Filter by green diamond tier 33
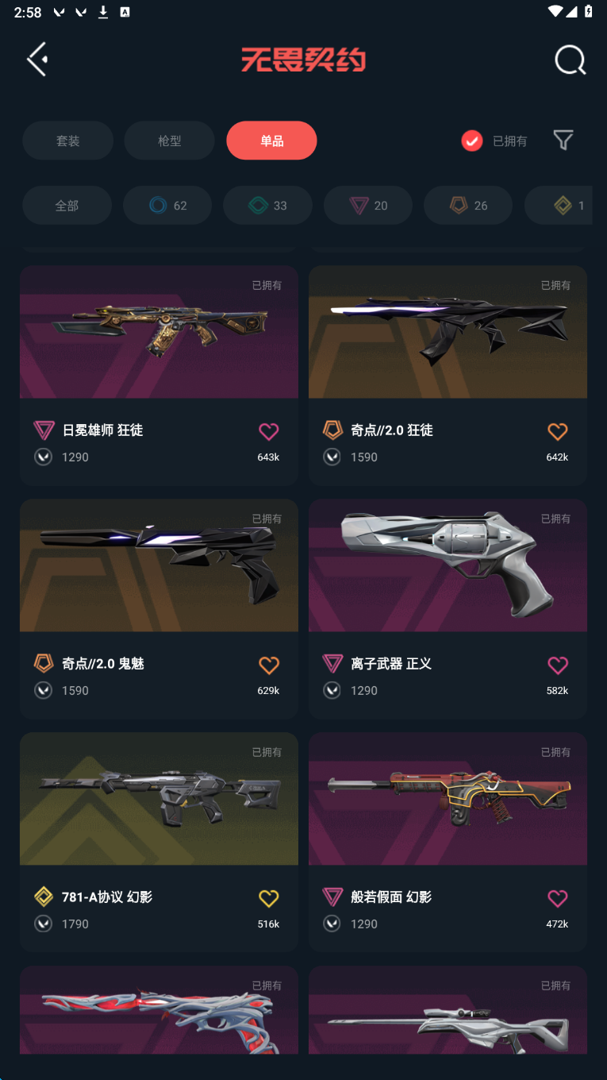This screenshot has width=607, height=1080. pos(268,206)
